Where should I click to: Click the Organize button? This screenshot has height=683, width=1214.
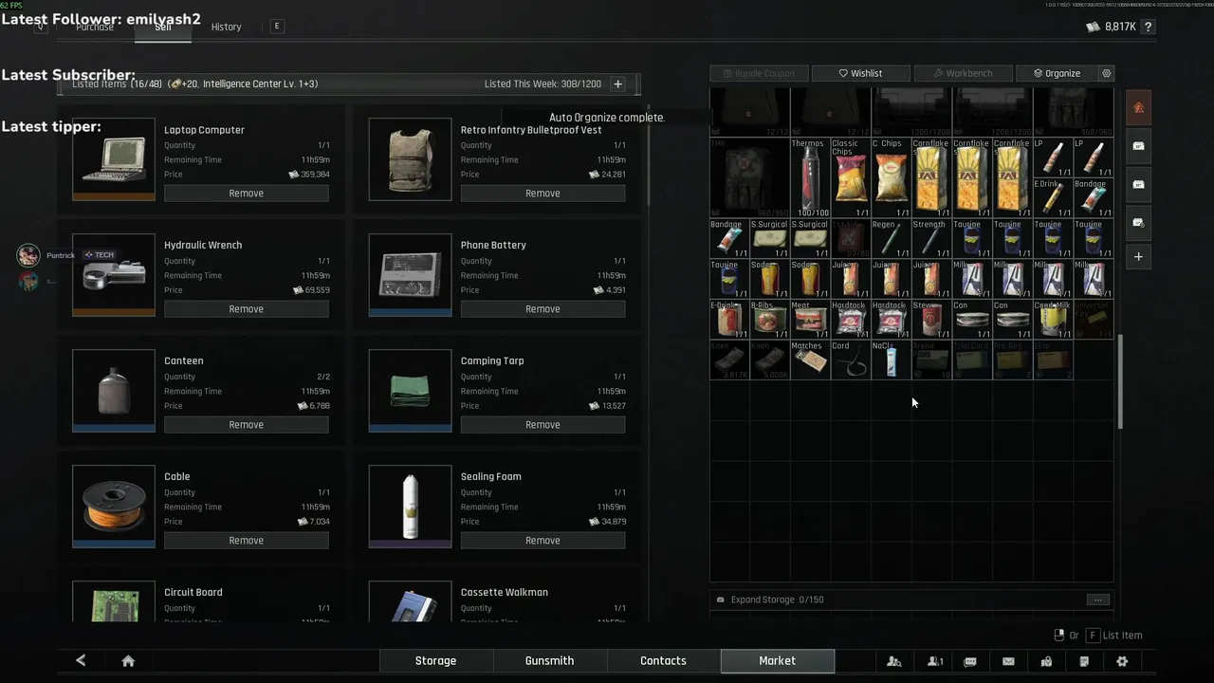pyautogui.click(x=1056, y=73)
